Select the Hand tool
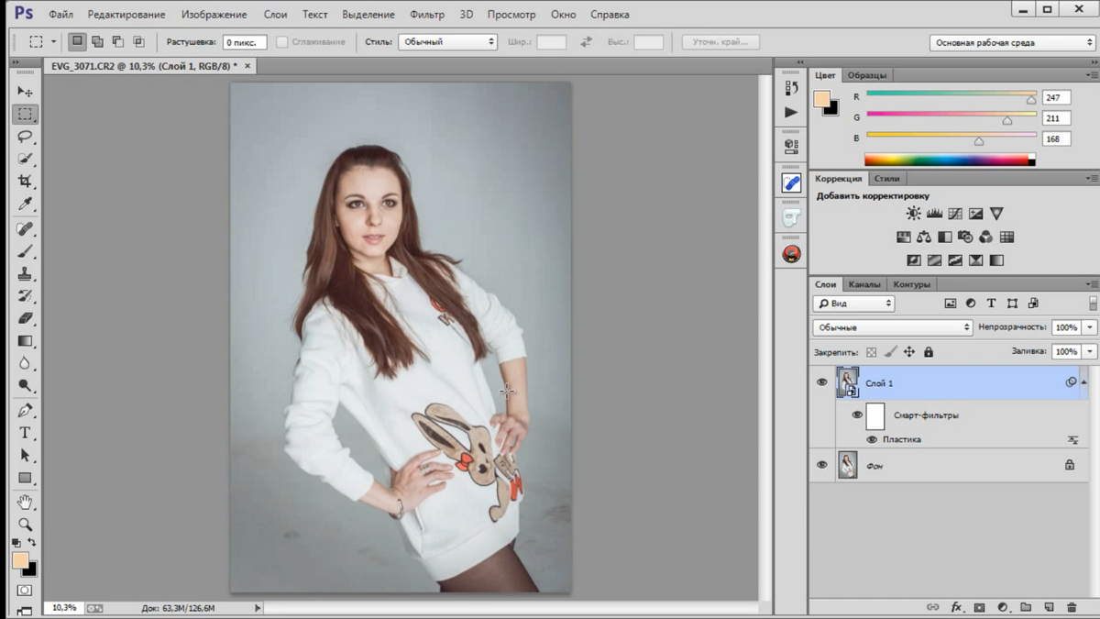Screen dimensions: 1100x619 (25, 502)
